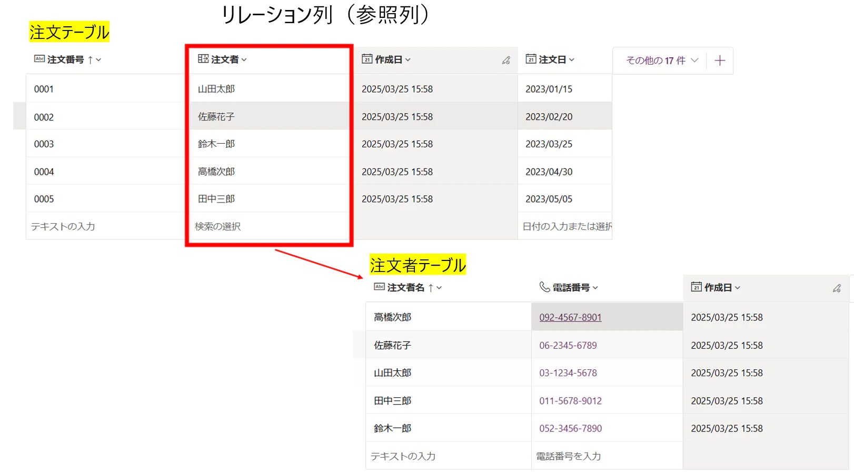Select 鈴木一郎 in 注文者 column

pos(269,144)
